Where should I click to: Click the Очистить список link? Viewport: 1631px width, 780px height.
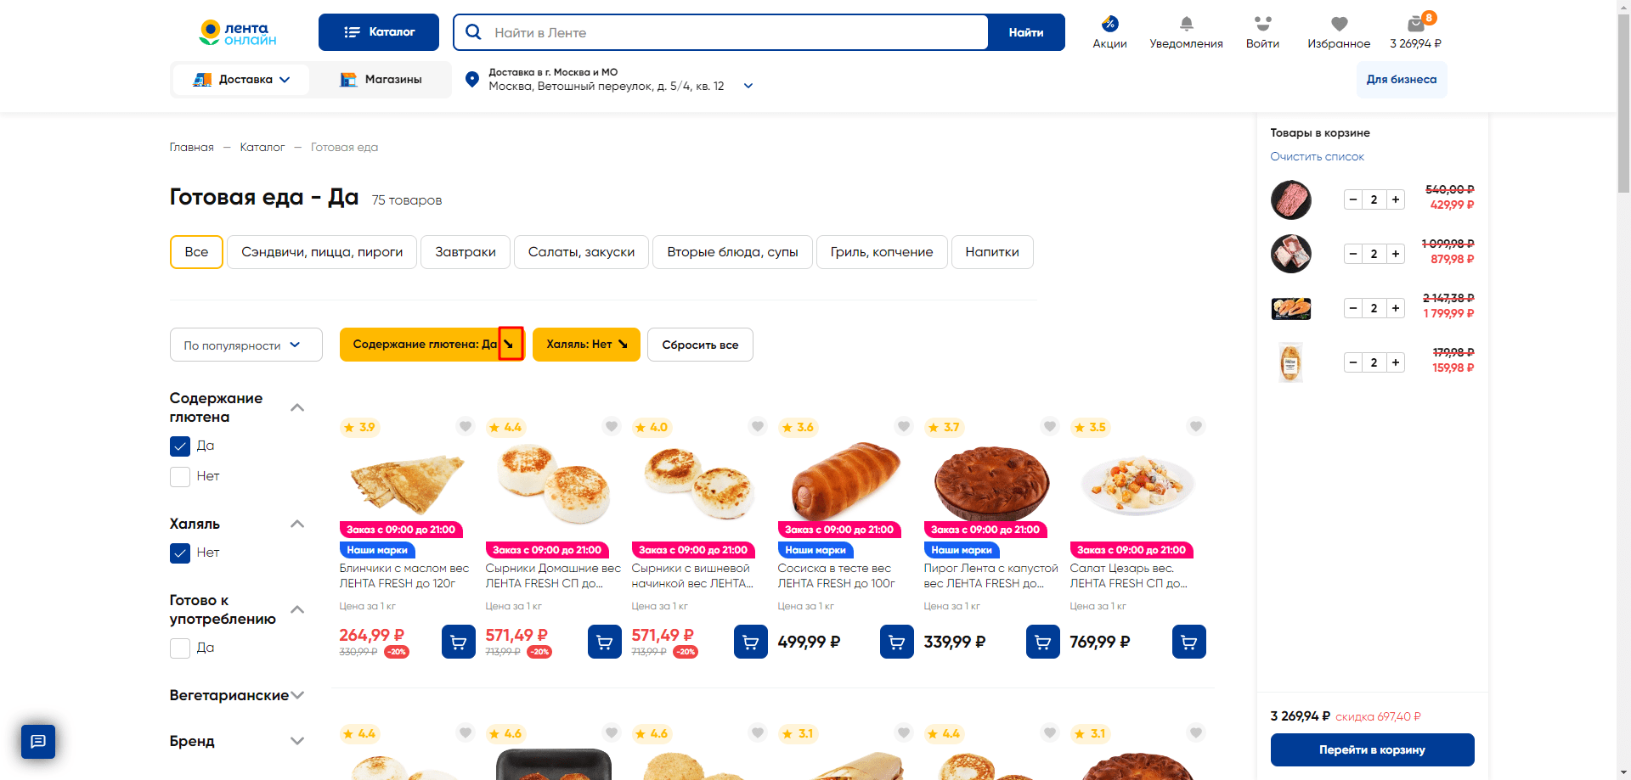tap(1317, 156)
